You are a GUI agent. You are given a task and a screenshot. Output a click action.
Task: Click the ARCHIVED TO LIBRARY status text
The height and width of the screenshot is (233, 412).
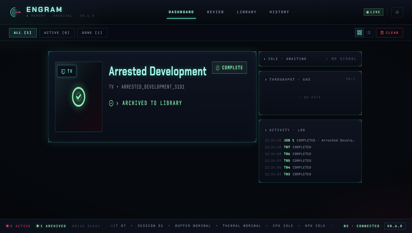point(152,103)
